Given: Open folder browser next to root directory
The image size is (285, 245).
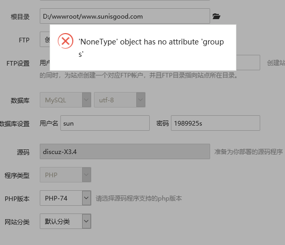Looking at the screenshot, I should 216,17.
